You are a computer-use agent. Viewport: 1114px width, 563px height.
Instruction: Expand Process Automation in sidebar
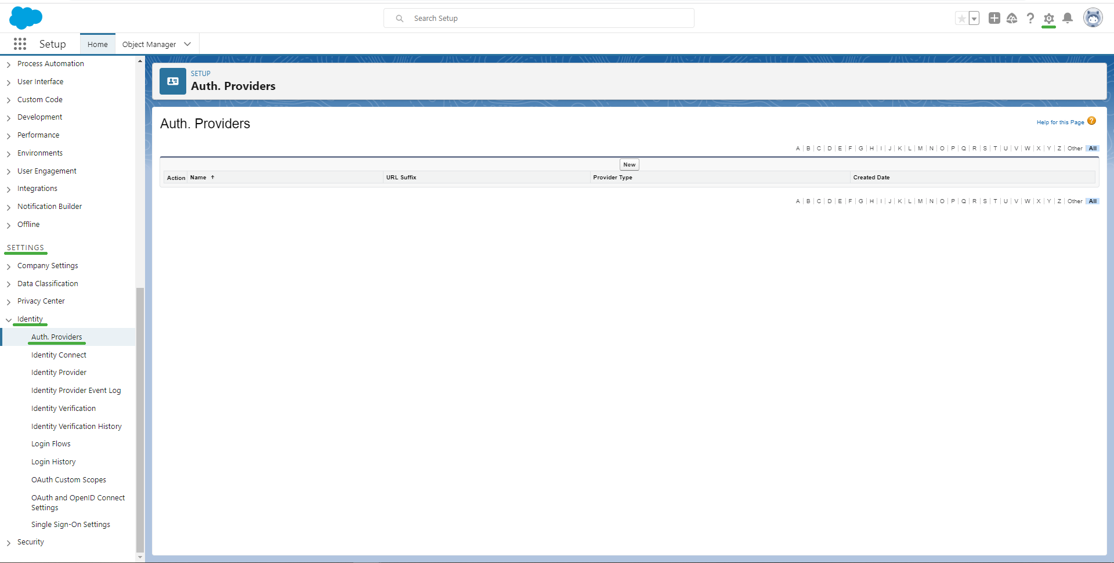point(9,64)
